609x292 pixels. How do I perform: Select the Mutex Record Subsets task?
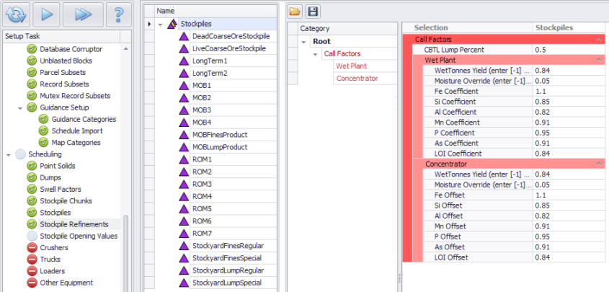(75, 96)
